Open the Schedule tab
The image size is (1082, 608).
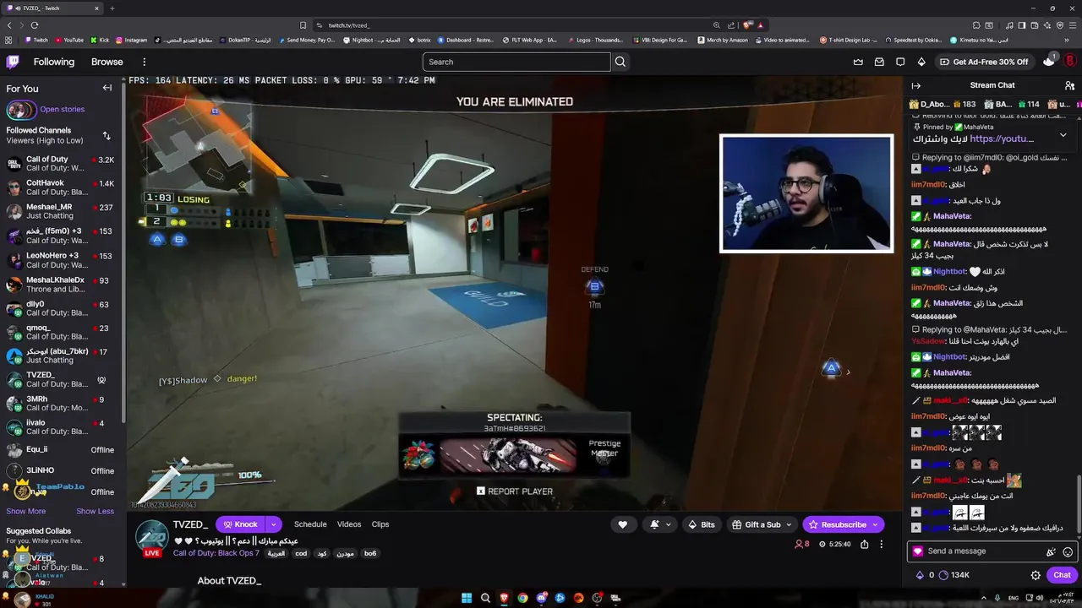coord(310,524)
